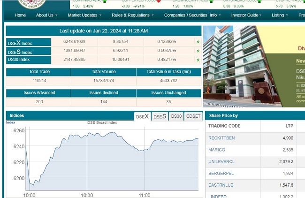Click the green up-arrow icon in DSEX row
Screen dimensions: 305x198
198,42
